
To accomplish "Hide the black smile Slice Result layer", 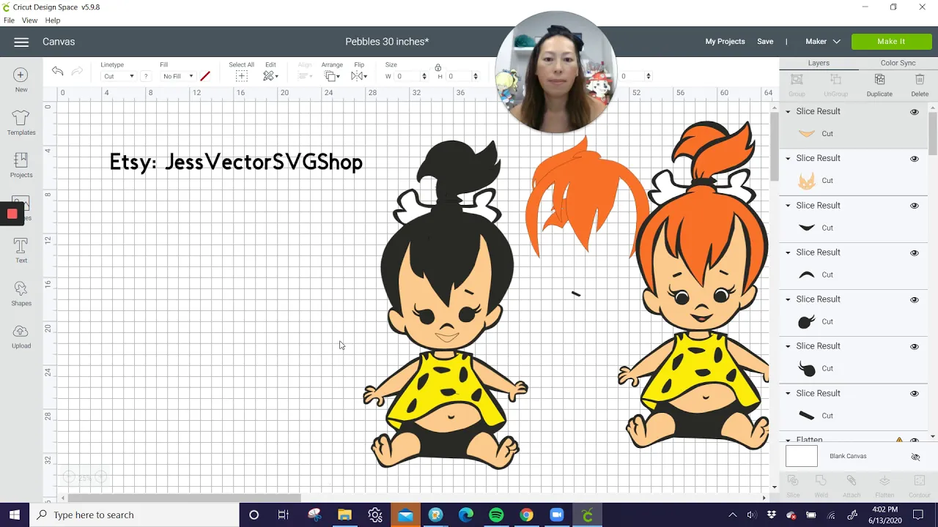I will pos(915,206).
